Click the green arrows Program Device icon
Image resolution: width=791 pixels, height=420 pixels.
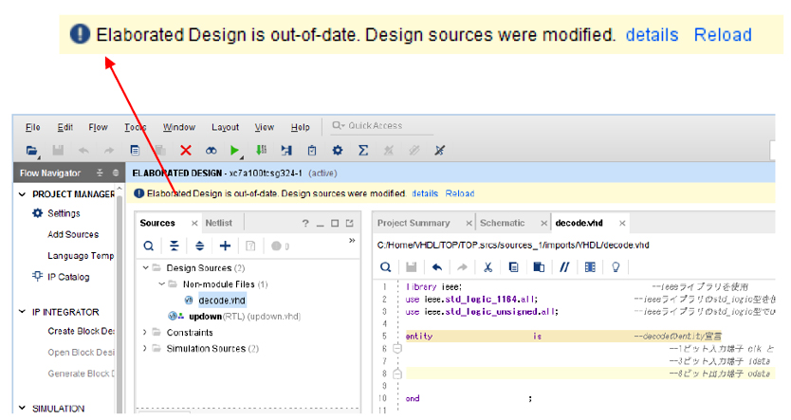(261, 150)
